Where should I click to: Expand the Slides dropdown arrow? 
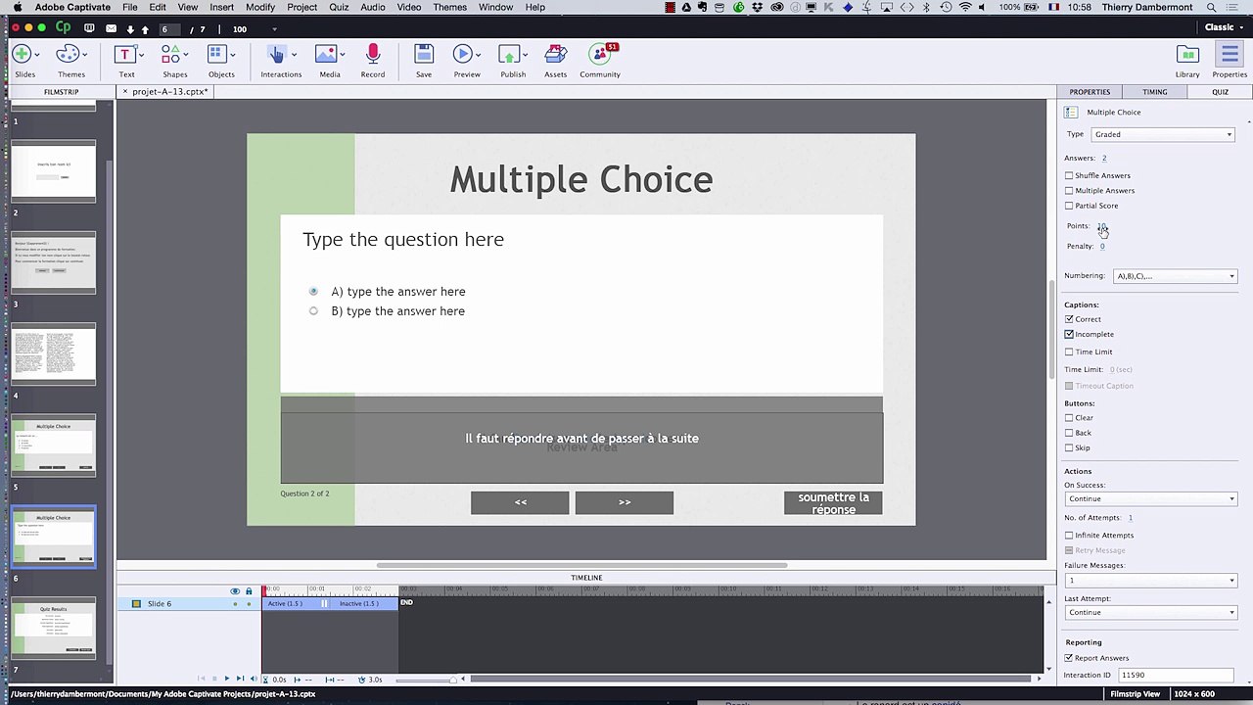click(x=39, y=55)
